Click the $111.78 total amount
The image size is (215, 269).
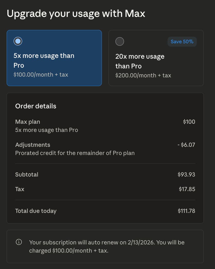point(186,211)
